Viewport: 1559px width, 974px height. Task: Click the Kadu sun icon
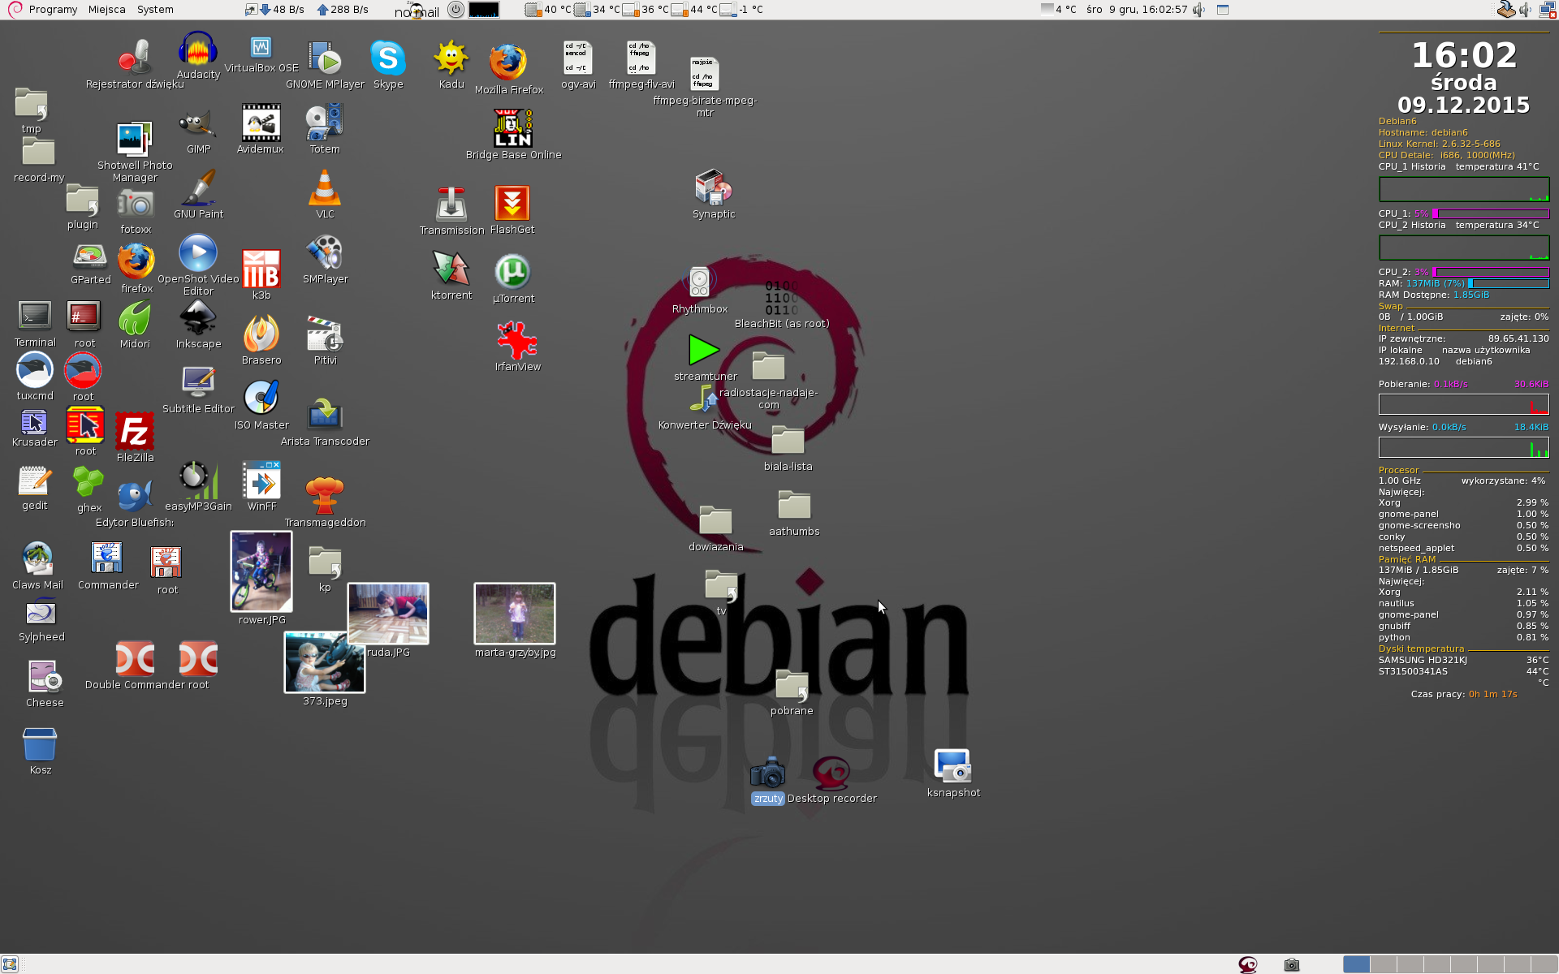pyautogui.click(x=451, y=58)
